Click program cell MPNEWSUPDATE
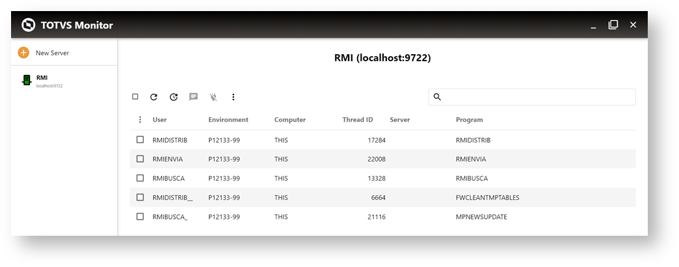This screenshot has width=679, height=267. 481,217
